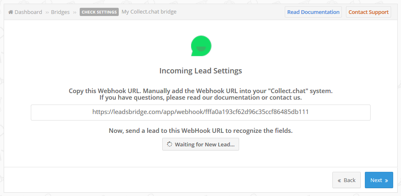Click the loading spinner icon

click(x=169, y=144)
